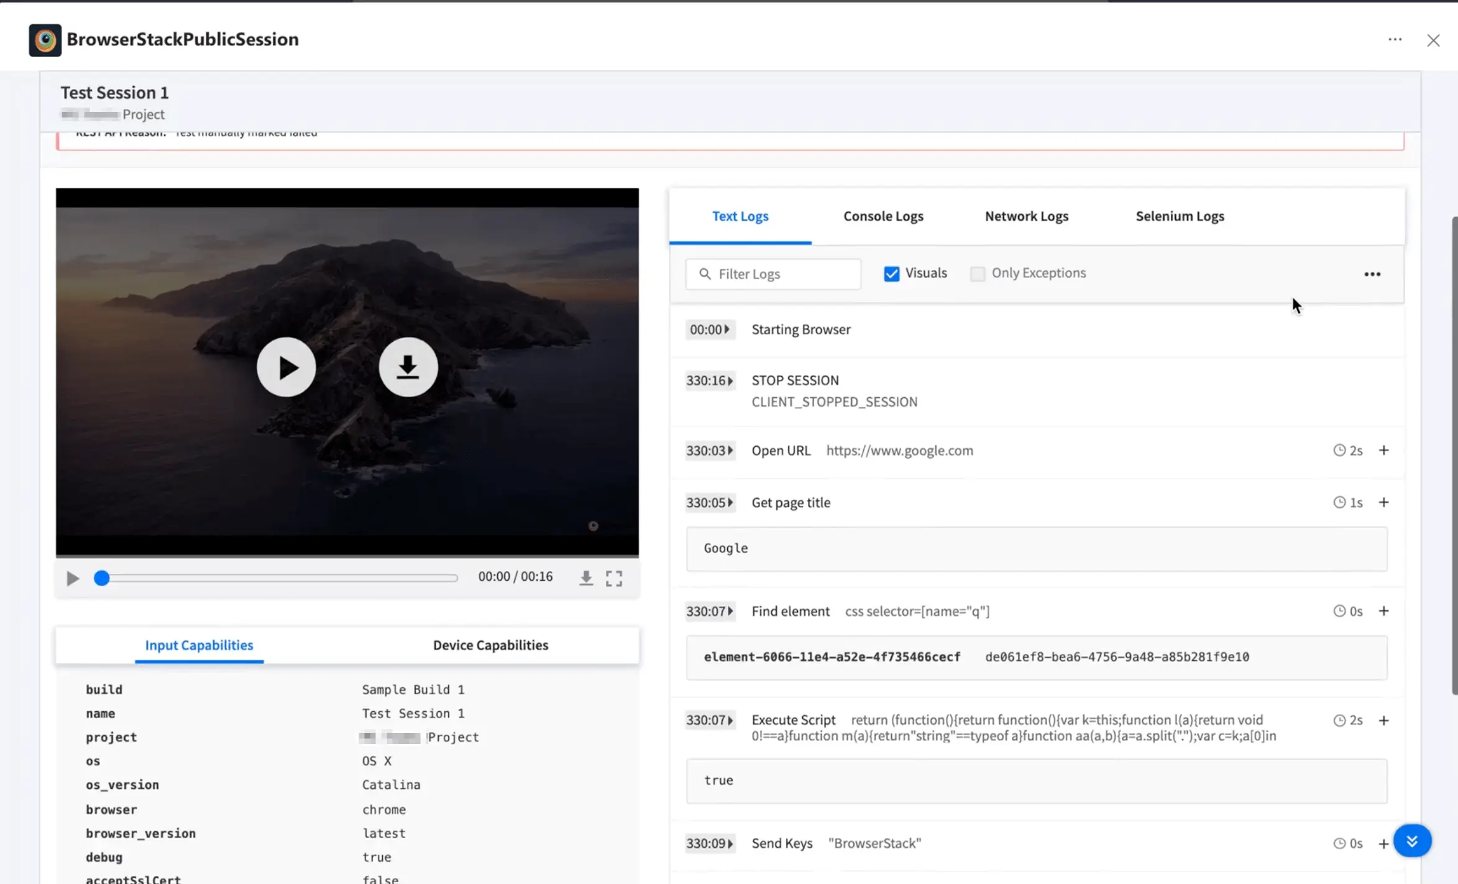Download video via control bar download icon
Viewport: 1458px width, 884px height.
click(x=585, y=578)
